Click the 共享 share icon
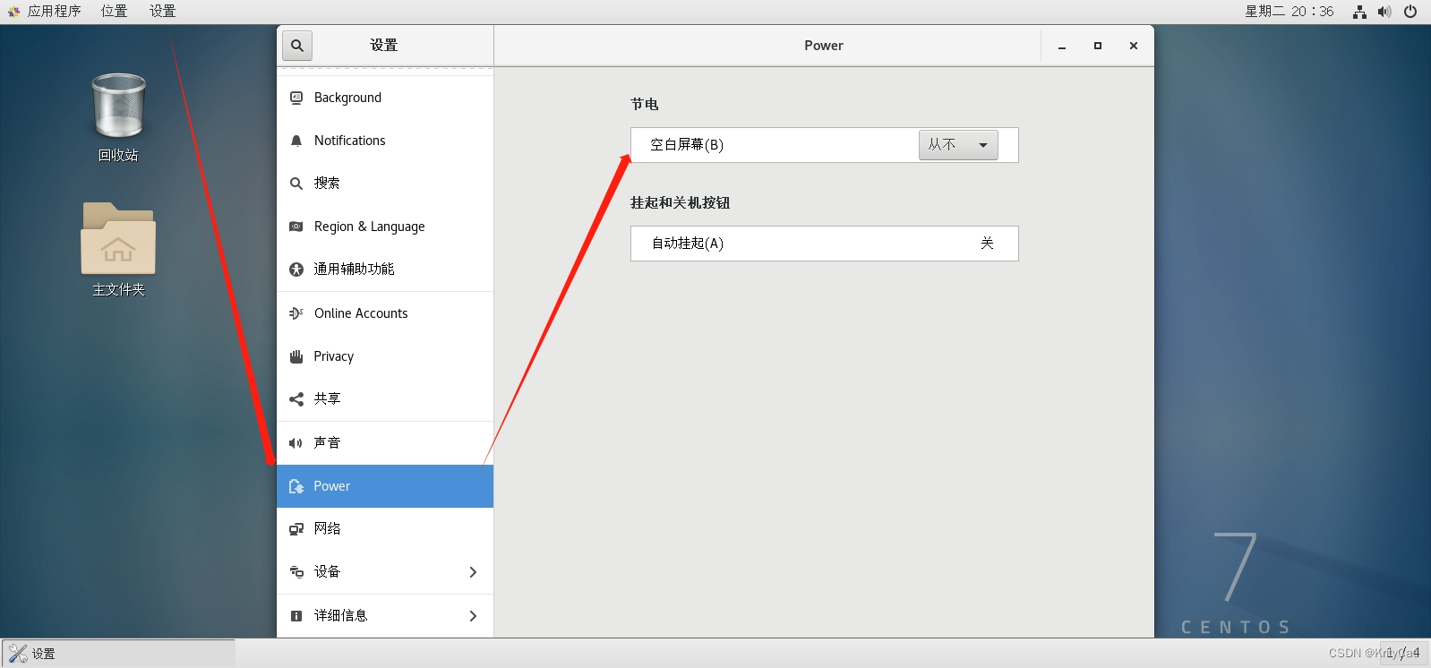The height and width of the screenshot is (668, 1431). (x=296, y=399)
